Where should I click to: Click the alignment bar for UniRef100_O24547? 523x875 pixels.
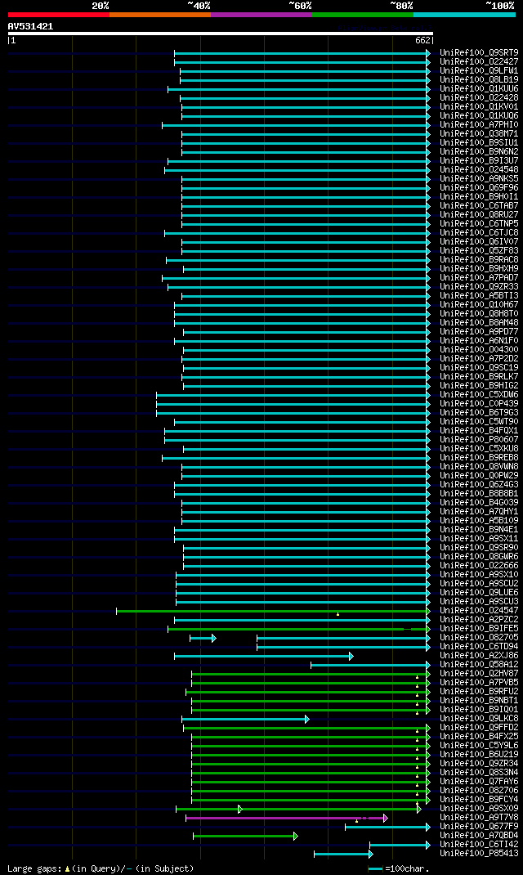271,611
